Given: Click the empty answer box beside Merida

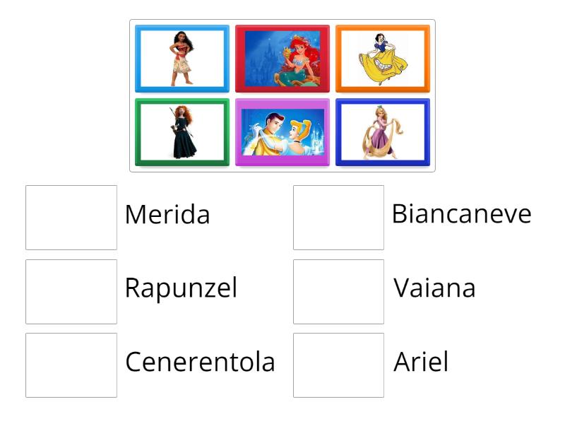Looking at the screenshot, I should point(71,216).
